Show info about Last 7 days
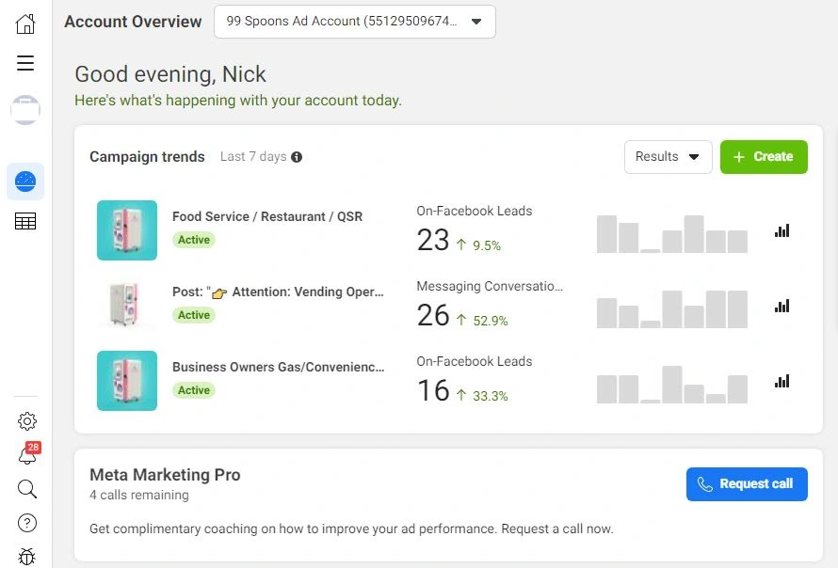Screen dimensions: 838x568 point(297,157)
